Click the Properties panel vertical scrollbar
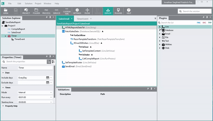Image resolution: width=213 pixels, height=121 pixels. click(55, 82)
